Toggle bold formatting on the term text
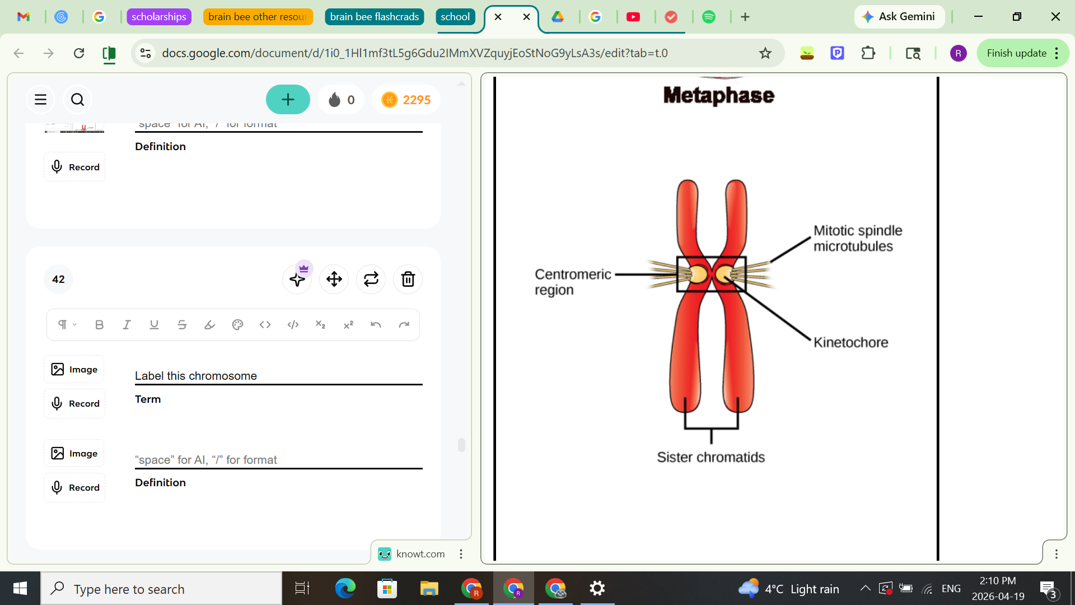1075x605 pixels. (x=99, y=324)
